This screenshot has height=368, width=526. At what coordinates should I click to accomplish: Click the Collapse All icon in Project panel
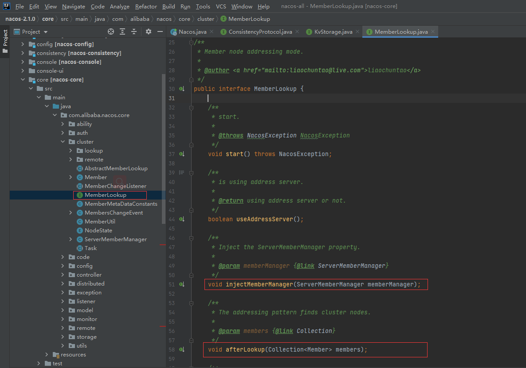click(x=134, y=31)
